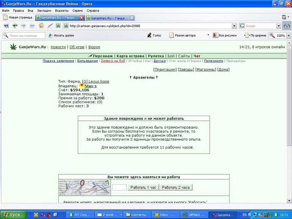Screen dimensions: 292x219
Task: Go back with the green back arrow
Action: pos(15,25)
